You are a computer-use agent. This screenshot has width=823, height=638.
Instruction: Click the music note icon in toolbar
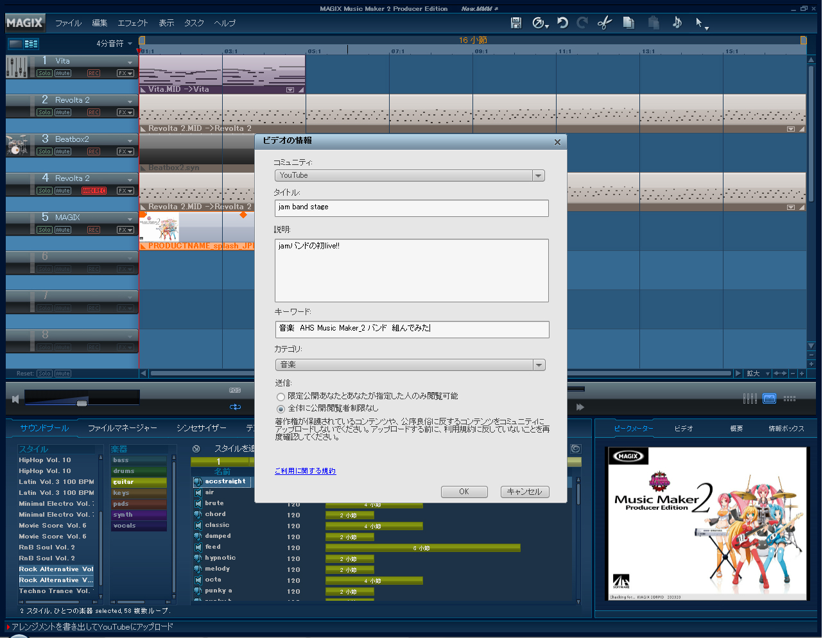coord(677,22)
